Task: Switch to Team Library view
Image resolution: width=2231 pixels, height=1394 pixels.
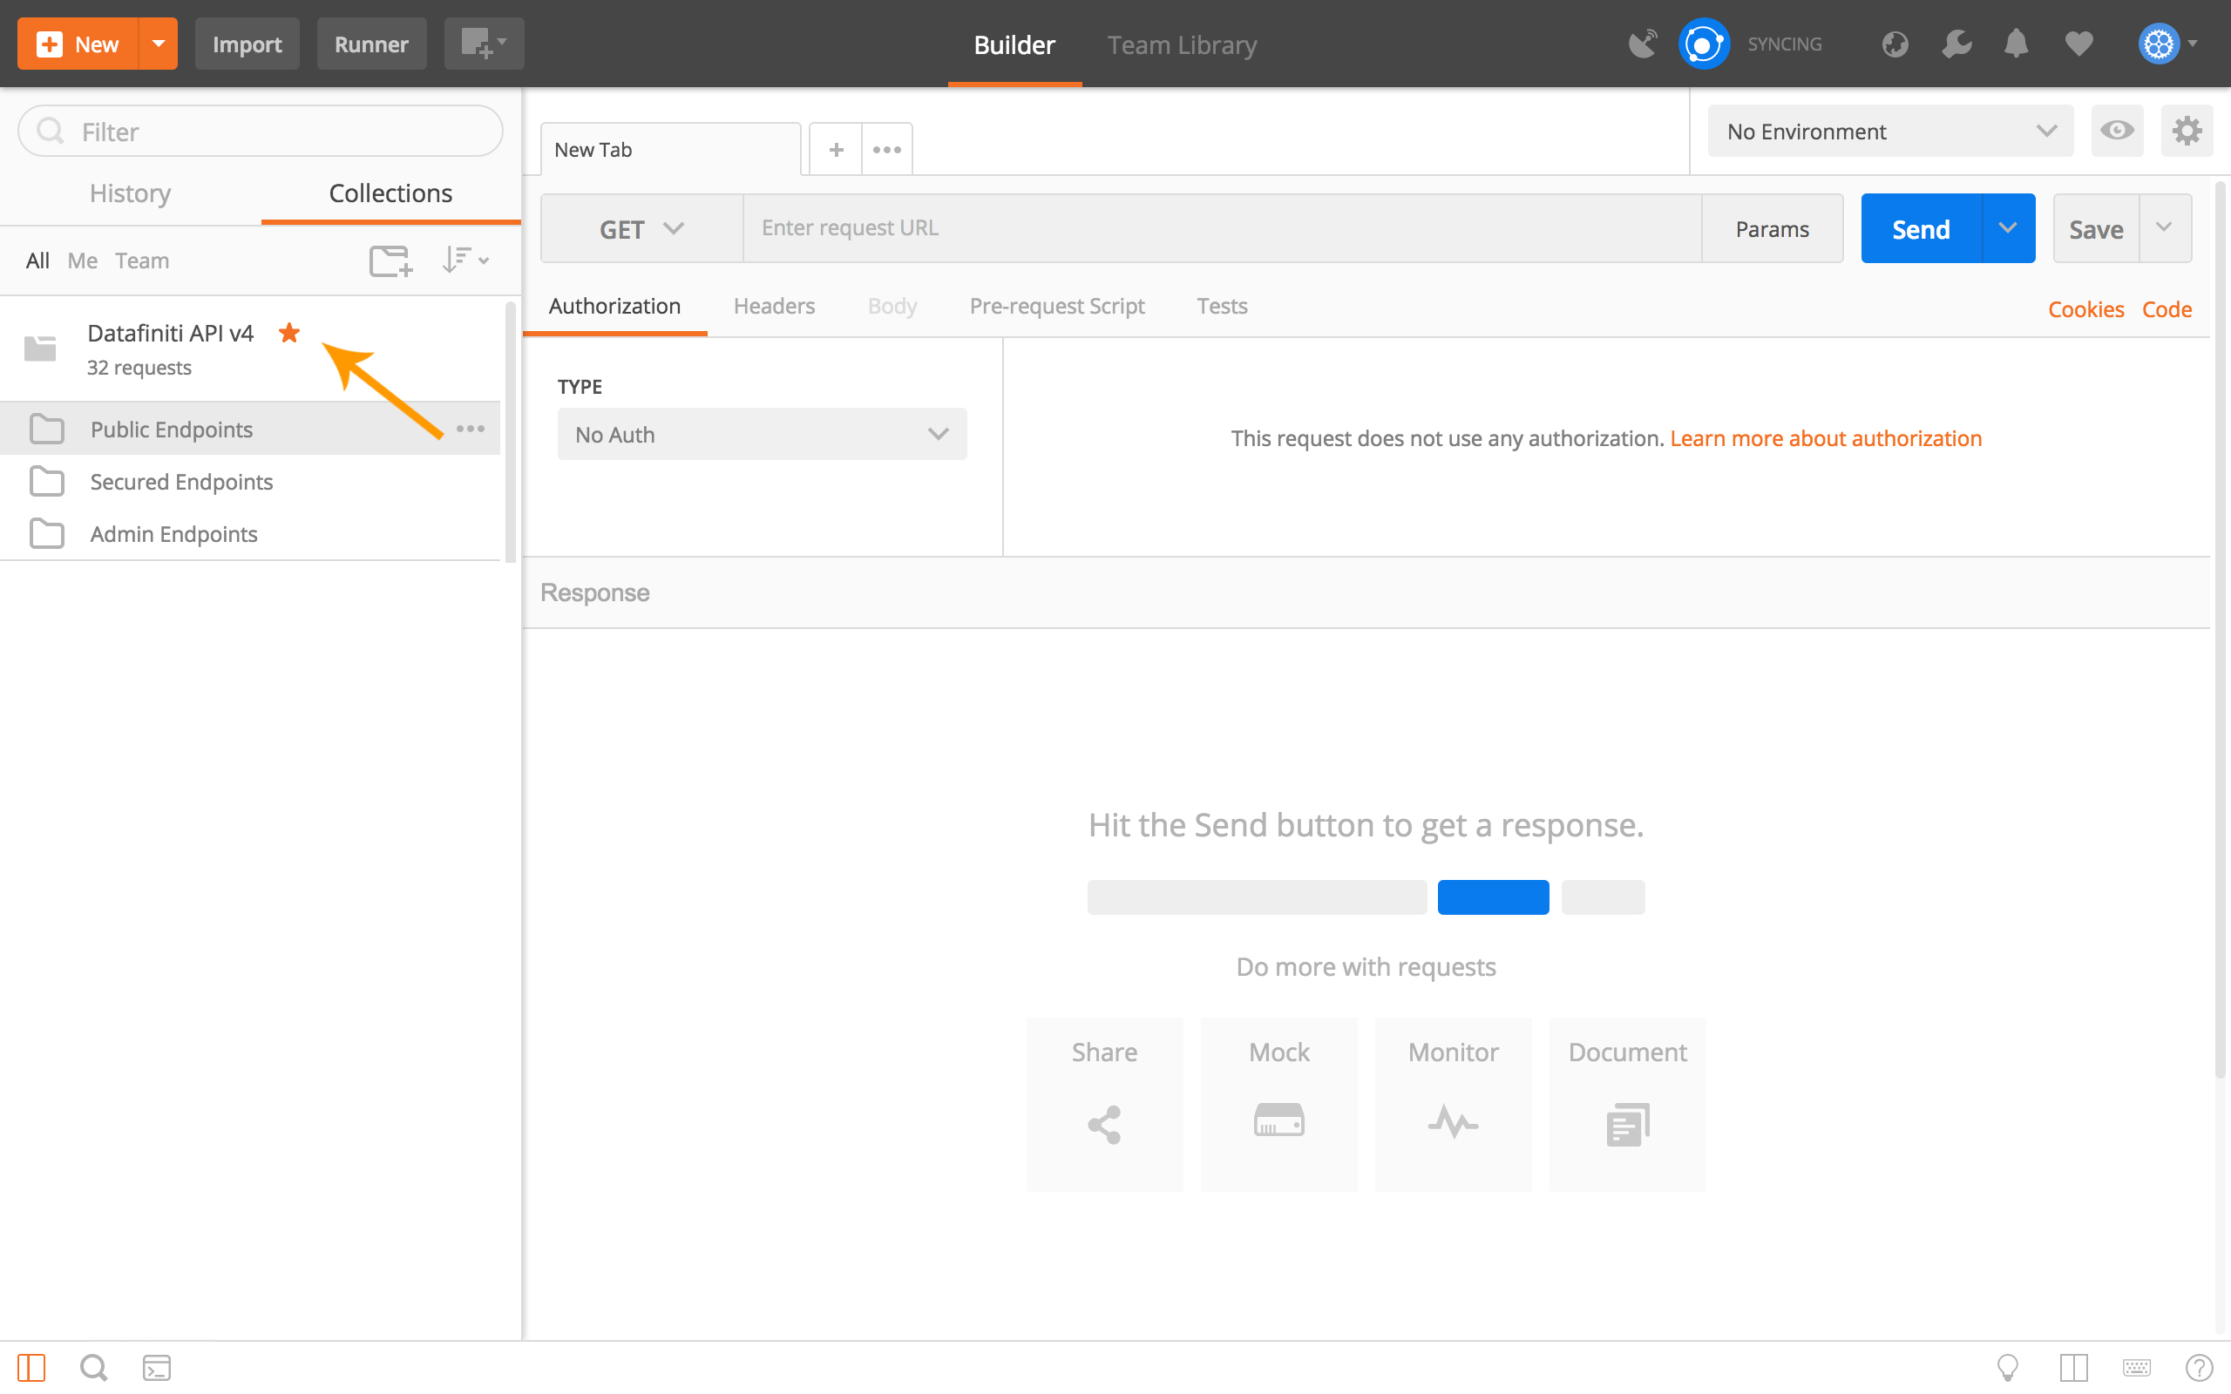Action: click(x=1182, y=44)
